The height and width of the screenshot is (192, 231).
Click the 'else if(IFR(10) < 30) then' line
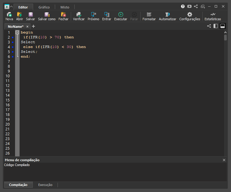pos(55,47)
